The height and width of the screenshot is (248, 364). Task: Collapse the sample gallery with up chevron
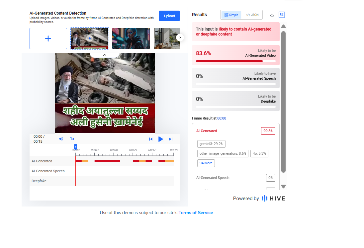(x=105, y=55)
